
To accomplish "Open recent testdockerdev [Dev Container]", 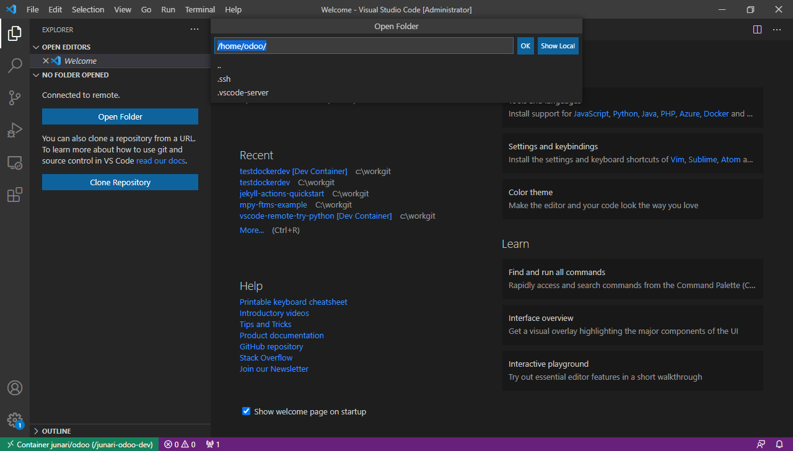I will coord(293,171).
